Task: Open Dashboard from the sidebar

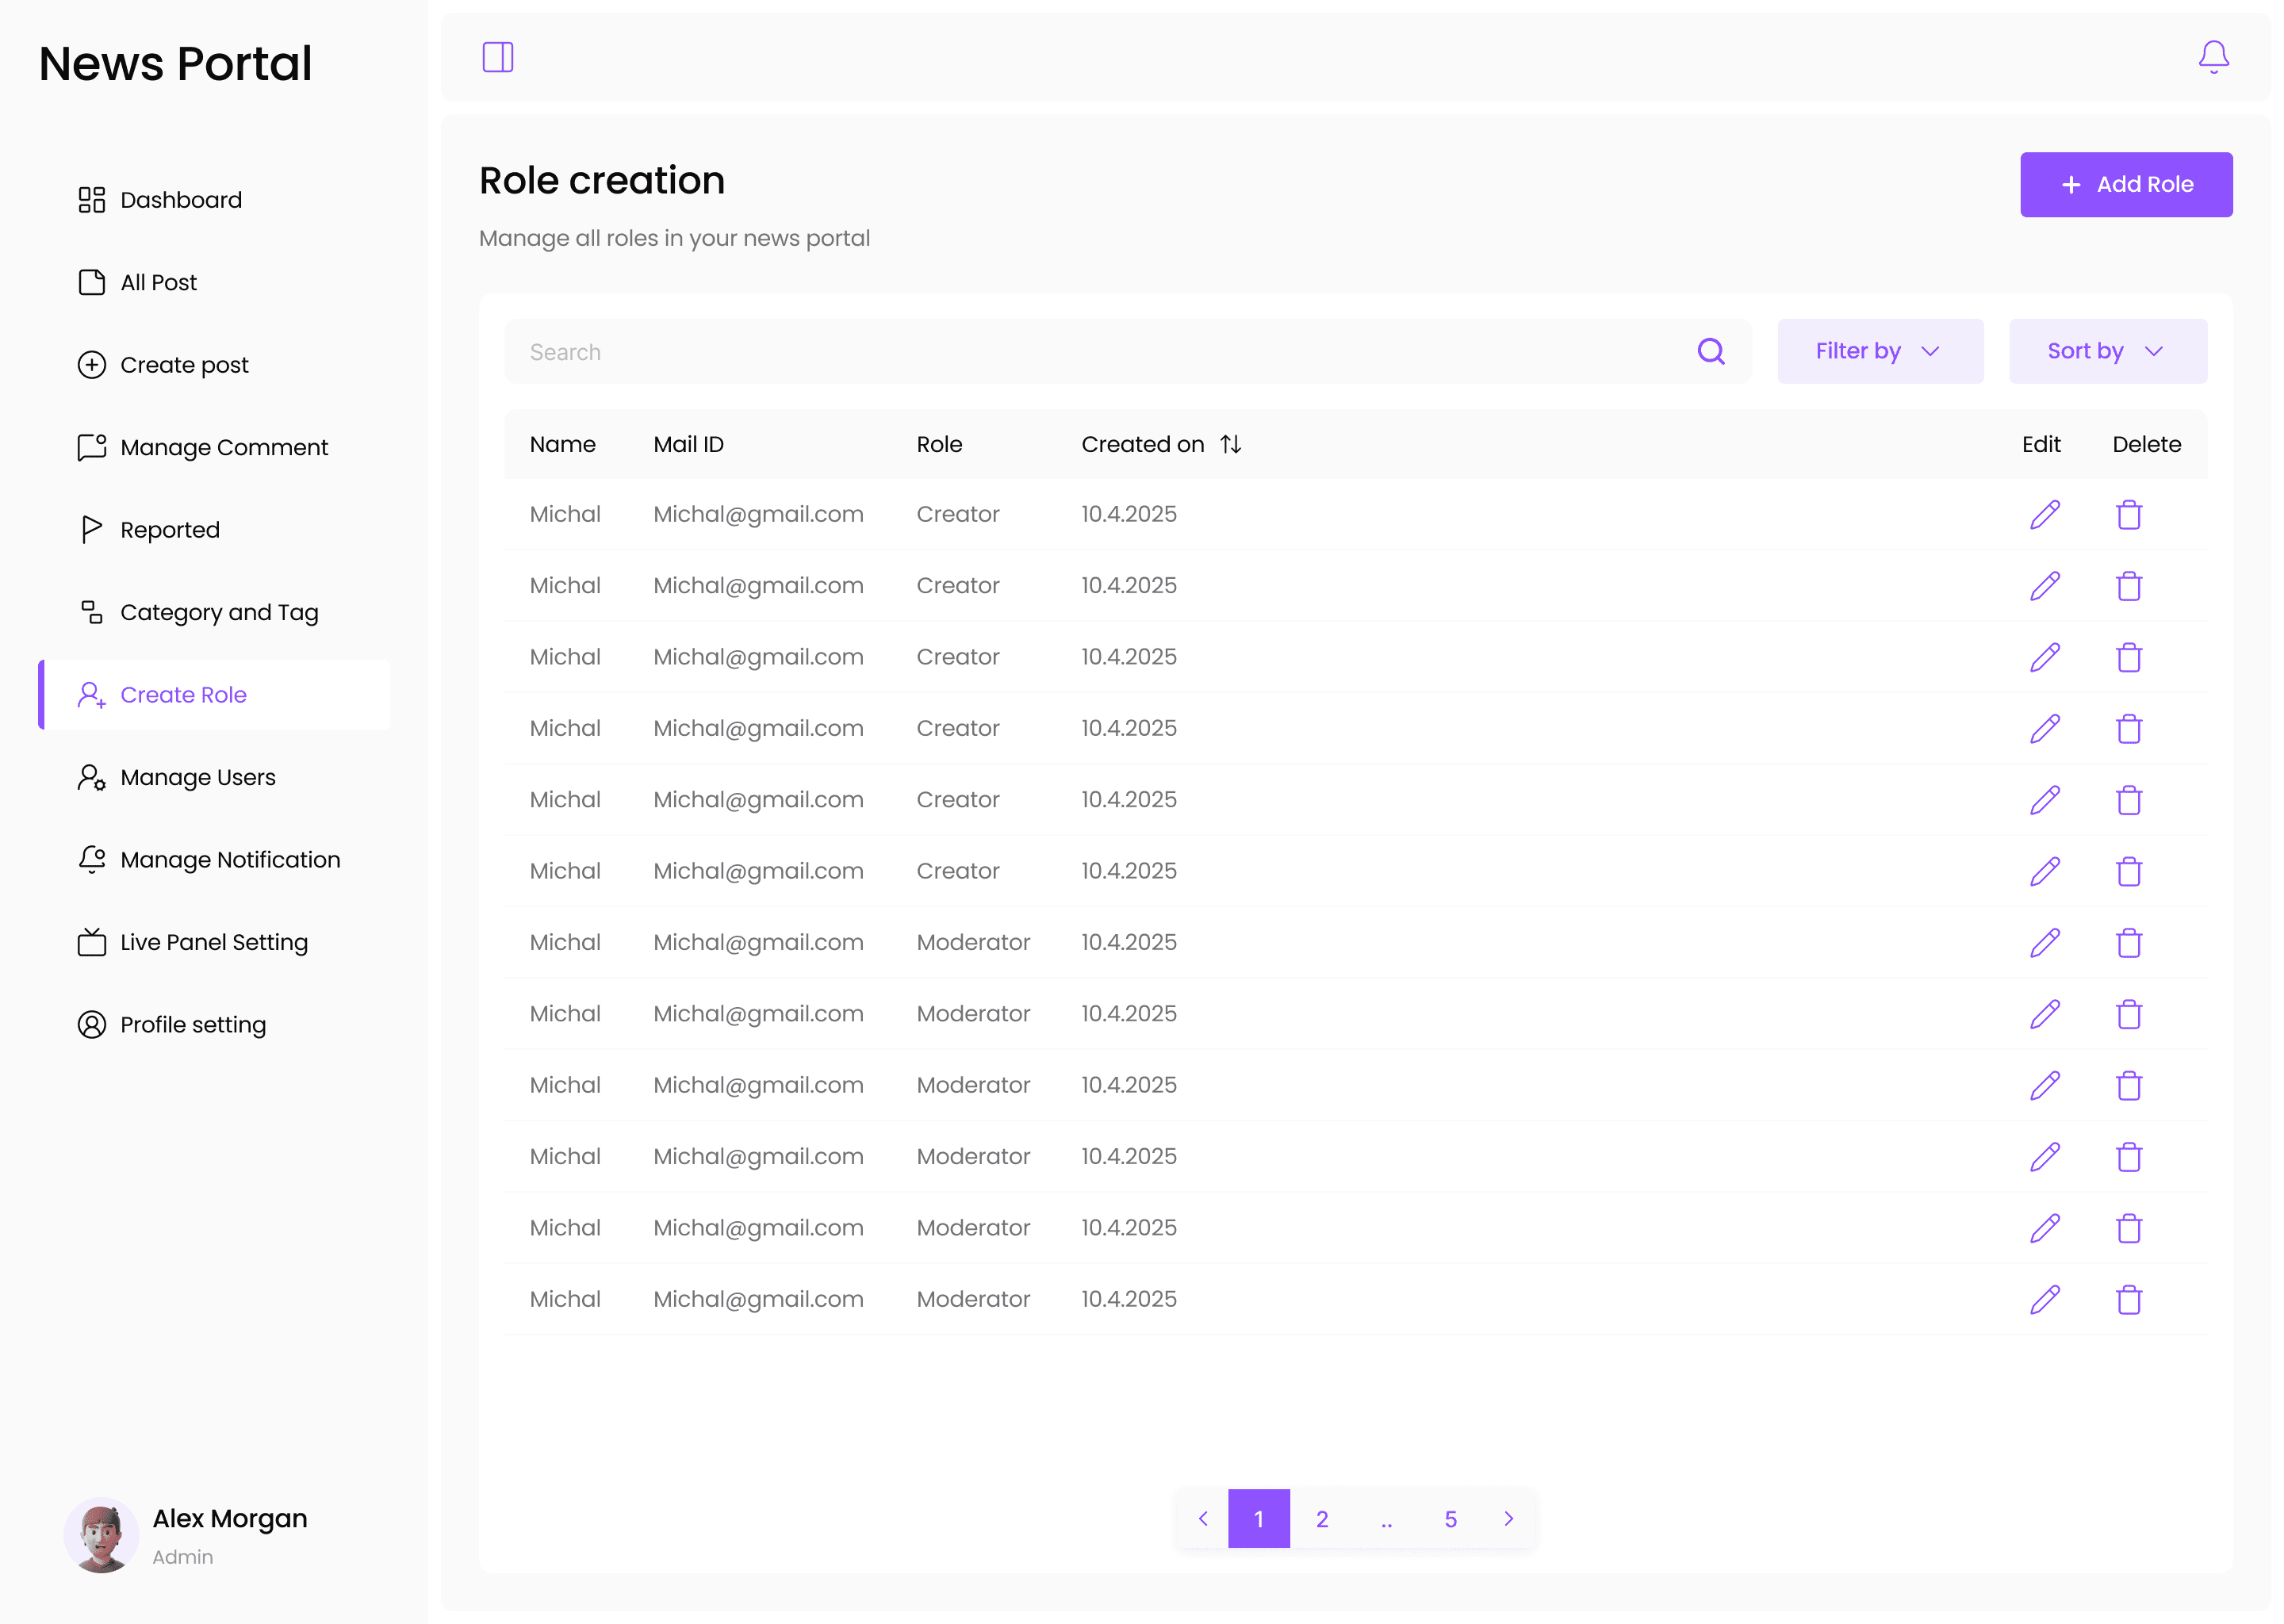Action: pos(180,200)
